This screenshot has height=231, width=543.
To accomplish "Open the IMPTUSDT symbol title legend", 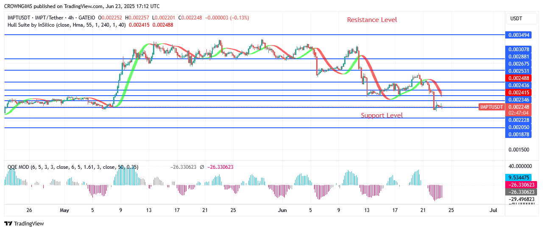I will pyautogui.click(x=52, y=18).
